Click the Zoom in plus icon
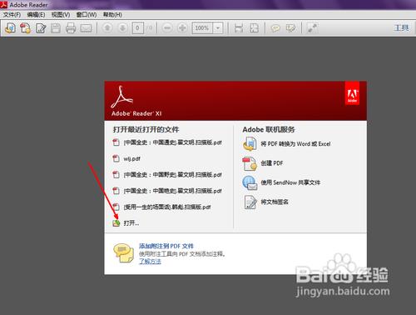Screen dimensions: 416x315 pyautogui.click(x=182, y=28)
